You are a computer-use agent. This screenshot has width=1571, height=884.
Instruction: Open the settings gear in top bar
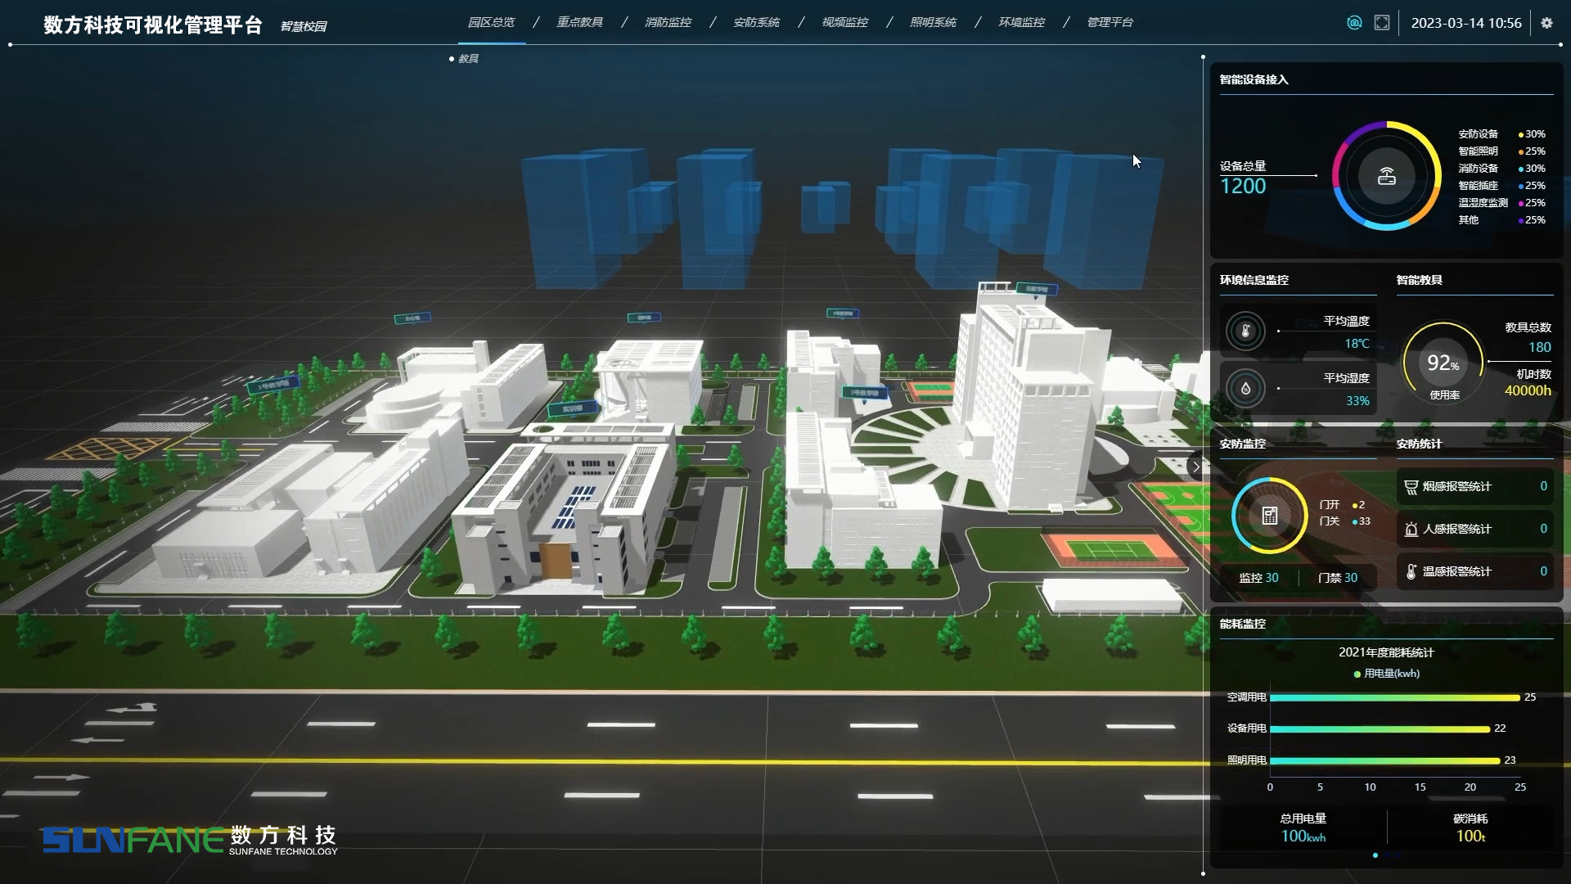tap(1546, 23)
